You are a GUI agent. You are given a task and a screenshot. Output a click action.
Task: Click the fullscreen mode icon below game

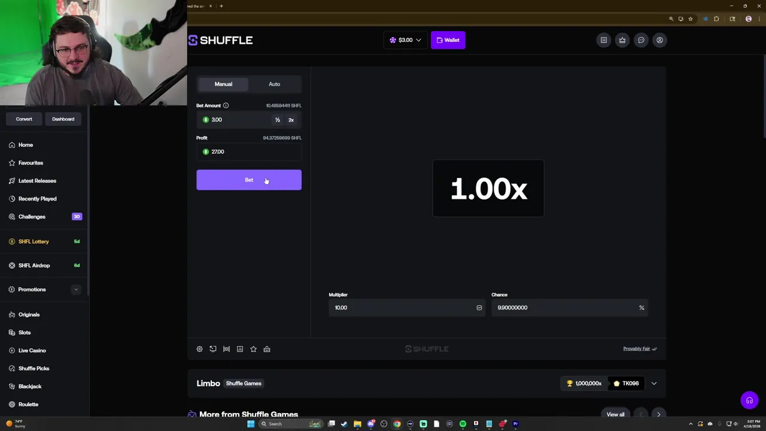click(213, 349)
